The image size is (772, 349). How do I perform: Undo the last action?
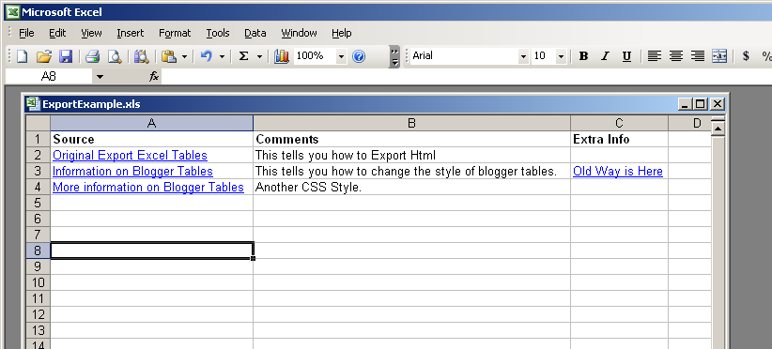click(x=207, y=56)
